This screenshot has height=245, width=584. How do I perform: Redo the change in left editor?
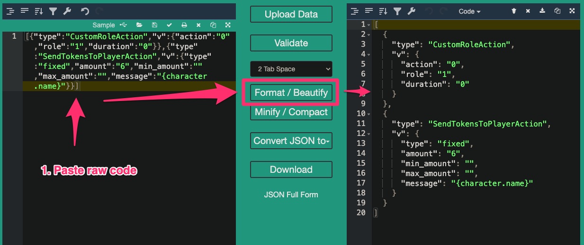(x=99, y=11)
